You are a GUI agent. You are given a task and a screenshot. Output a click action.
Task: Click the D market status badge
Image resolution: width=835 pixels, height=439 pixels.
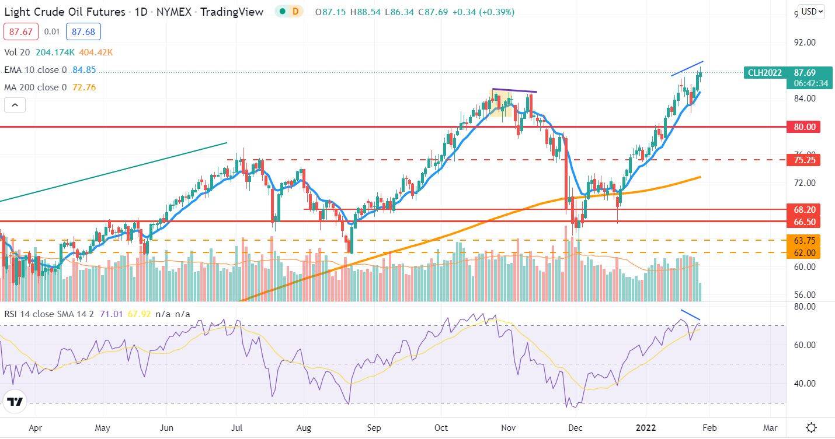[295, 11]
